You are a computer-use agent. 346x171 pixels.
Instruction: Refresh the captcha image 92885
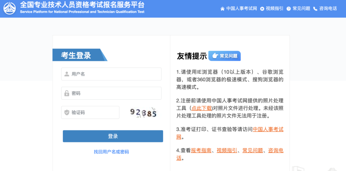(x=144, y=113)
